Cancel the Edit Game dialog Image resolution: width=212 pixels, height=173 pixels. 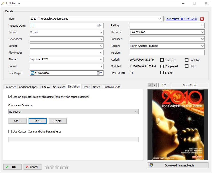33,167
